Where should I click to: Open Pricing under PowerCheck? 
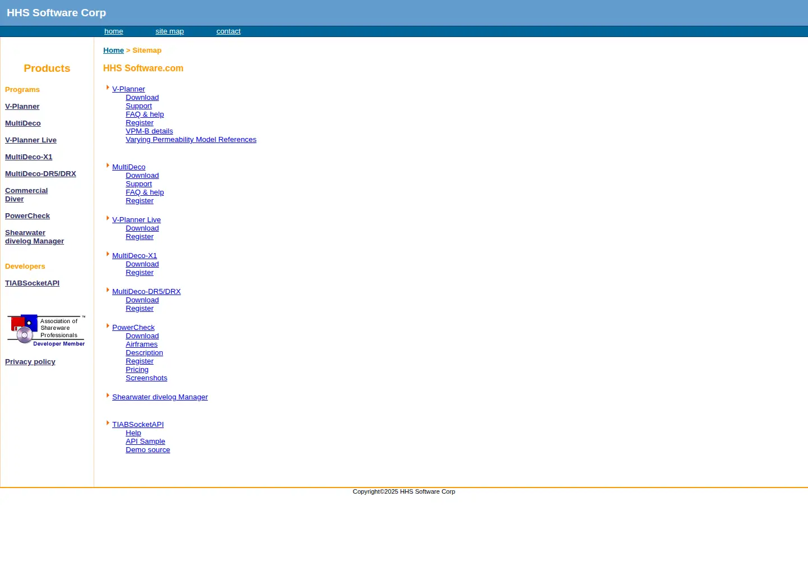137,370
